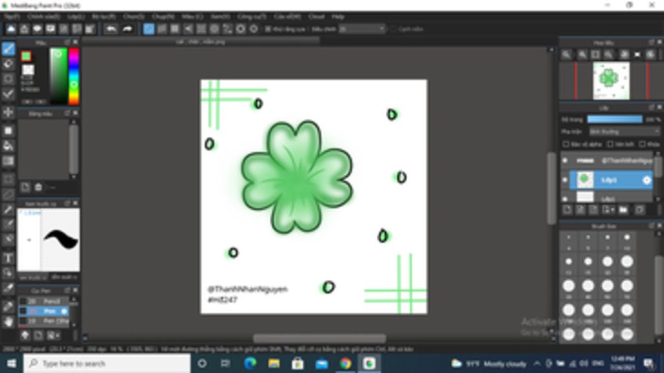Select the Pen brush entry
The height and width of the screenshot is (373, 664).
coord(43,311)
